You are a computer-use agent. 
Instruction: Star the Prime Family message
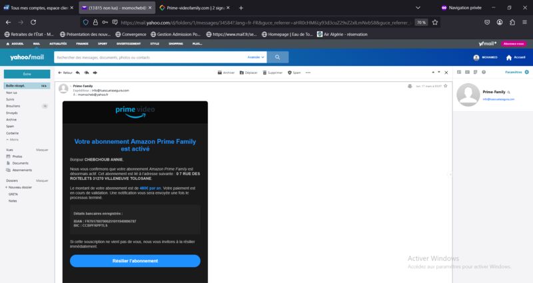tap(445, 86)
